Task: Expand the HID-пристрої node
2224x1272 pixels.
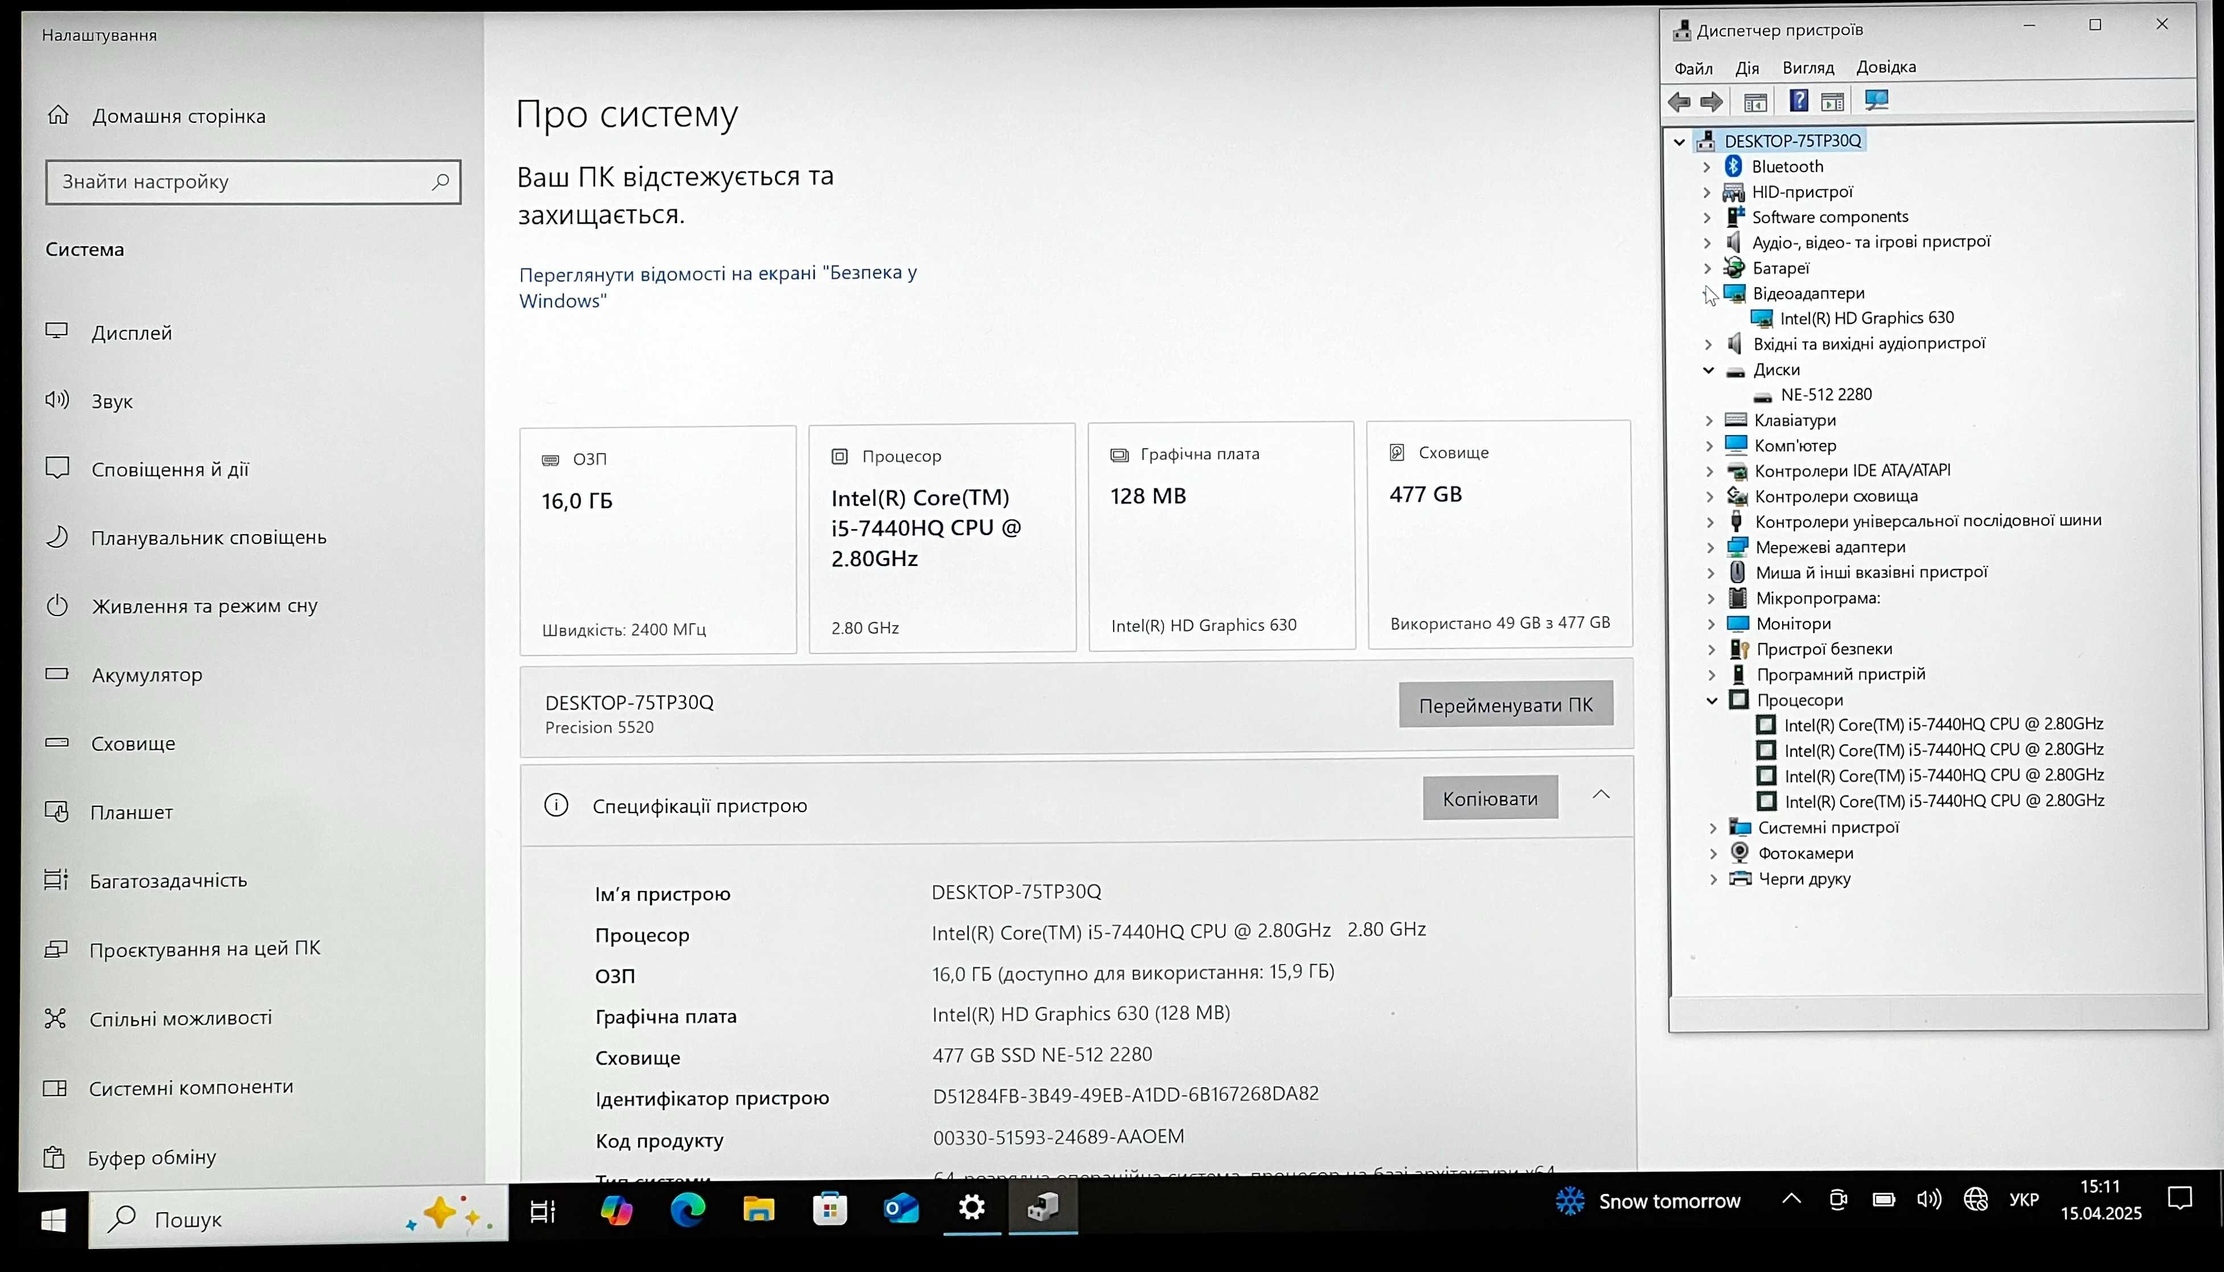Action: [x=1706, y=192]
